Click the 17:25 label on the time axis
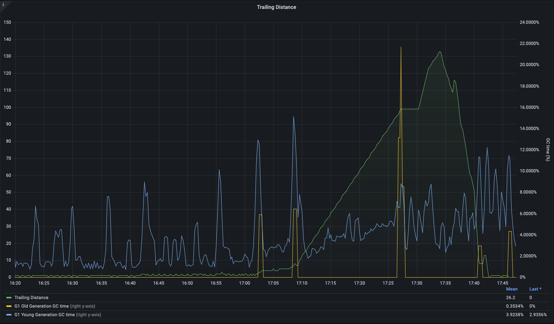This screenshot has height=324, width=554. point(388,283)
